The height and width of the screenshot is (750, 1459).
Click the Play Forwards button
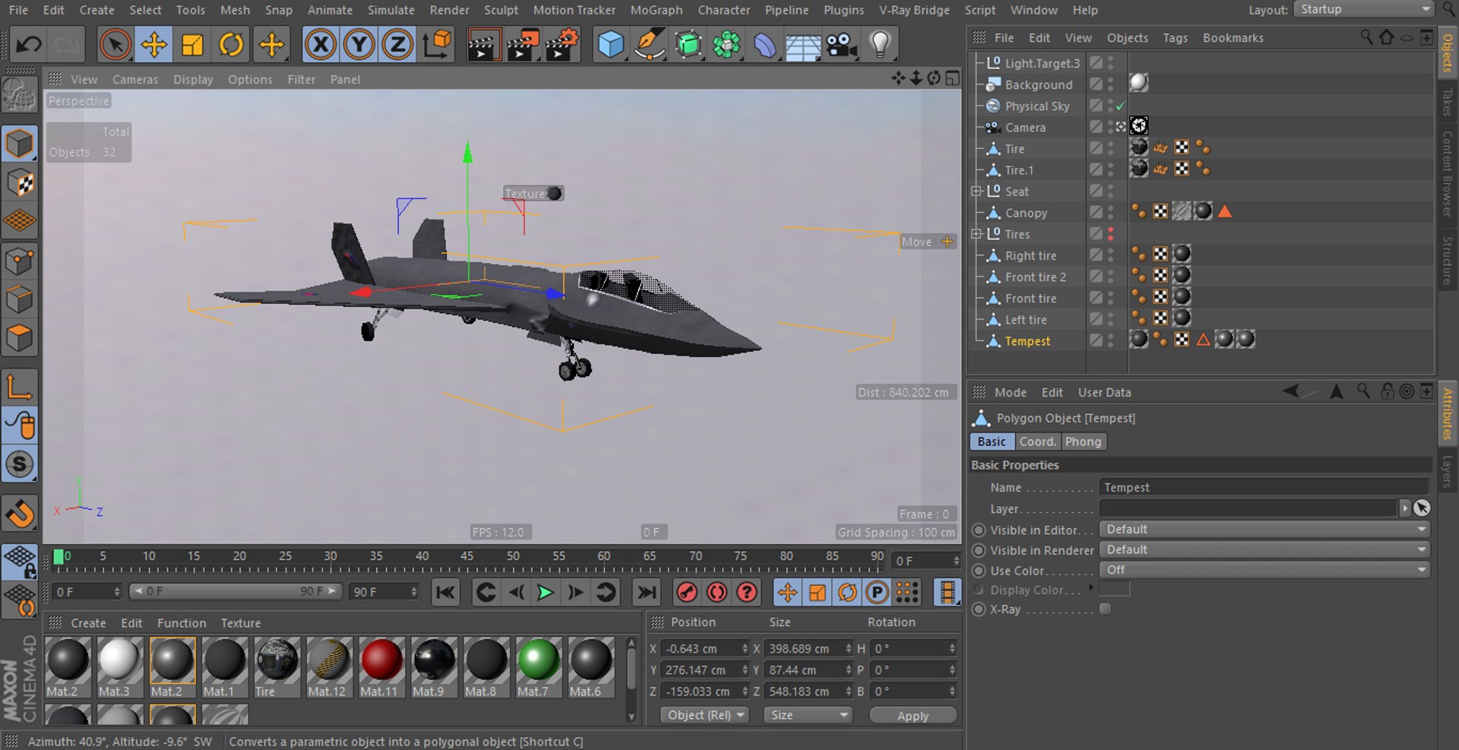(546, 592)
